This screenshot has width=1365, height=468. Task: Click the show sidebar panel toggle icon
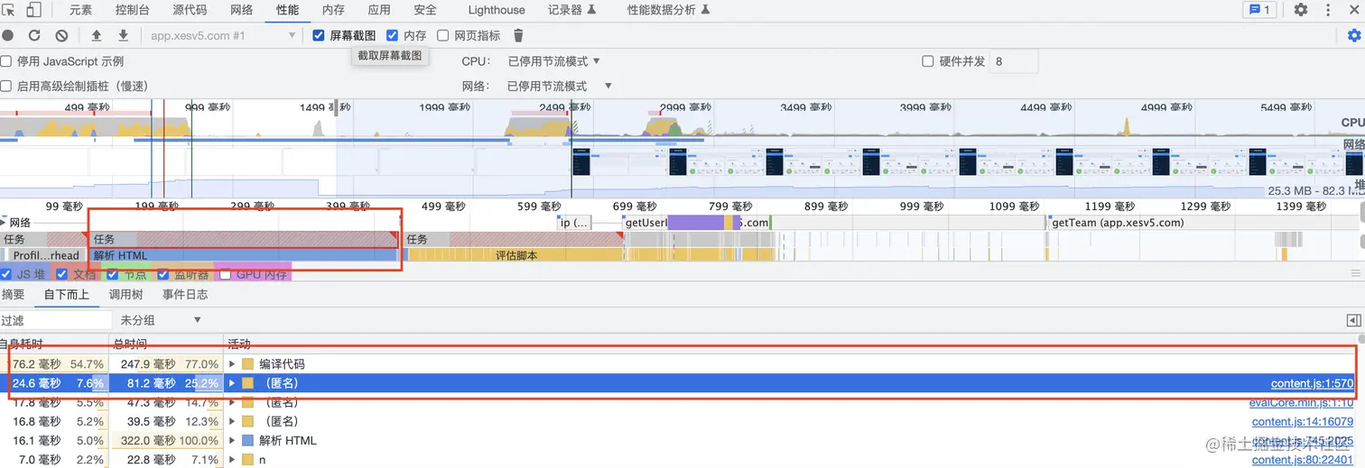(1353, 320)
